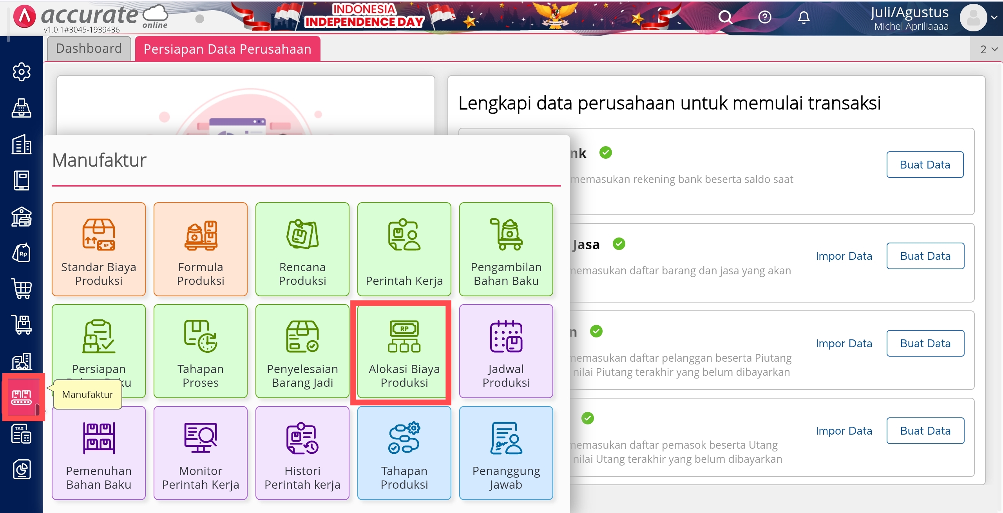The height and width of the screenshot is (513, 1003).
Task: Open the tax sidebar icon
Action: tap(22, 433)
